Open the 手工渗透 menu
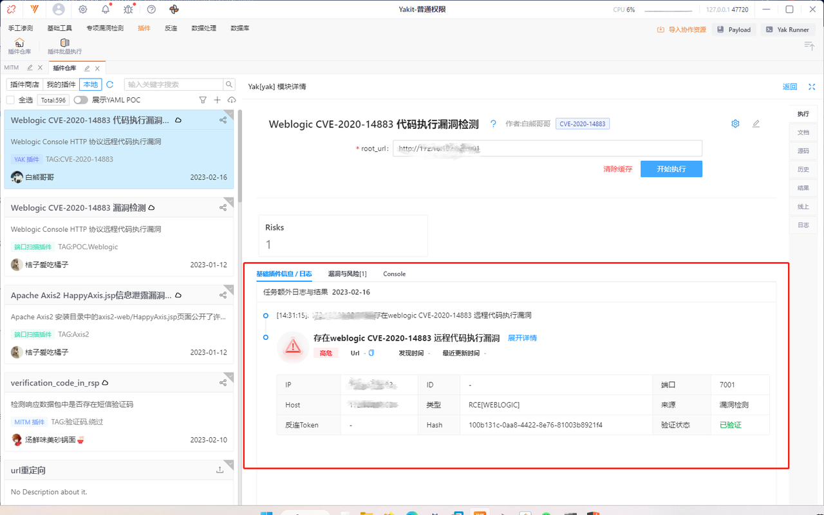Image resolution: width=824 pixels, height=515 pixels. 20,28
